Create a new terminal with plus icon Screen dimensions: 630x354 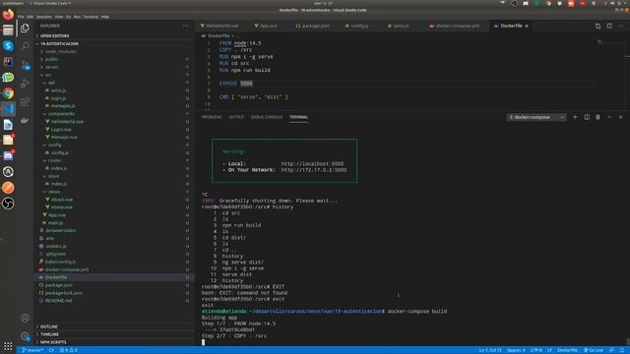coord(575,117)
